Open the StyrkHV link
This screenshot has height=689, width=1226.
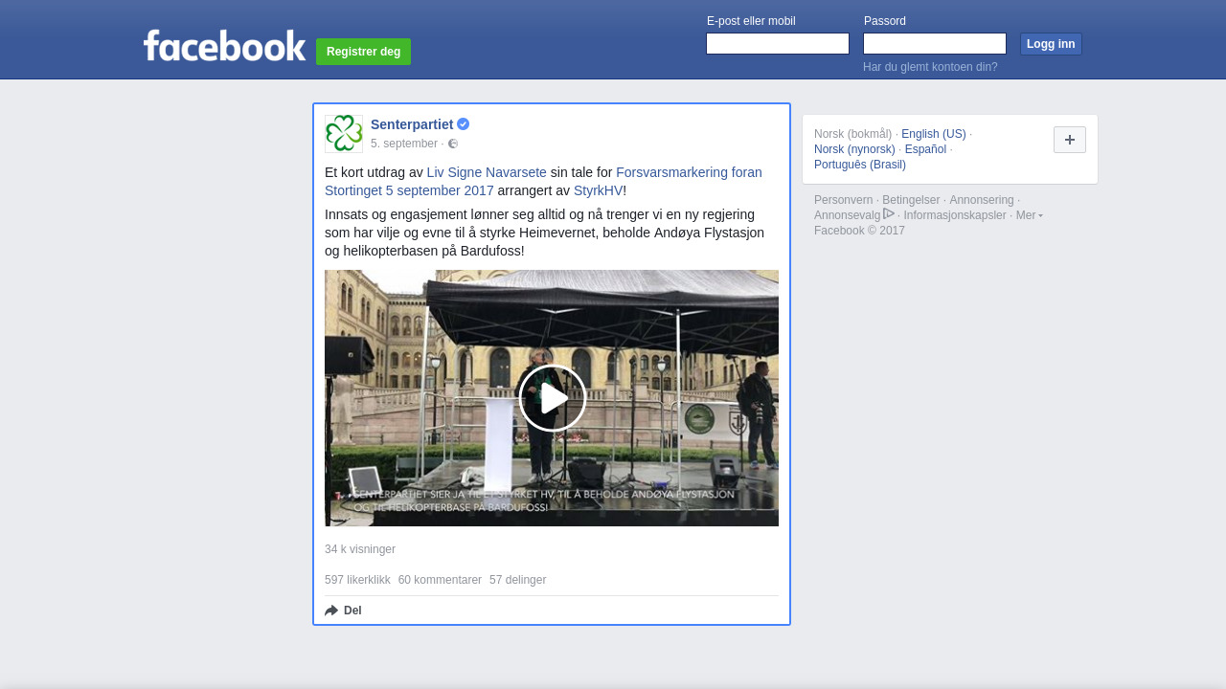point(599,190)
